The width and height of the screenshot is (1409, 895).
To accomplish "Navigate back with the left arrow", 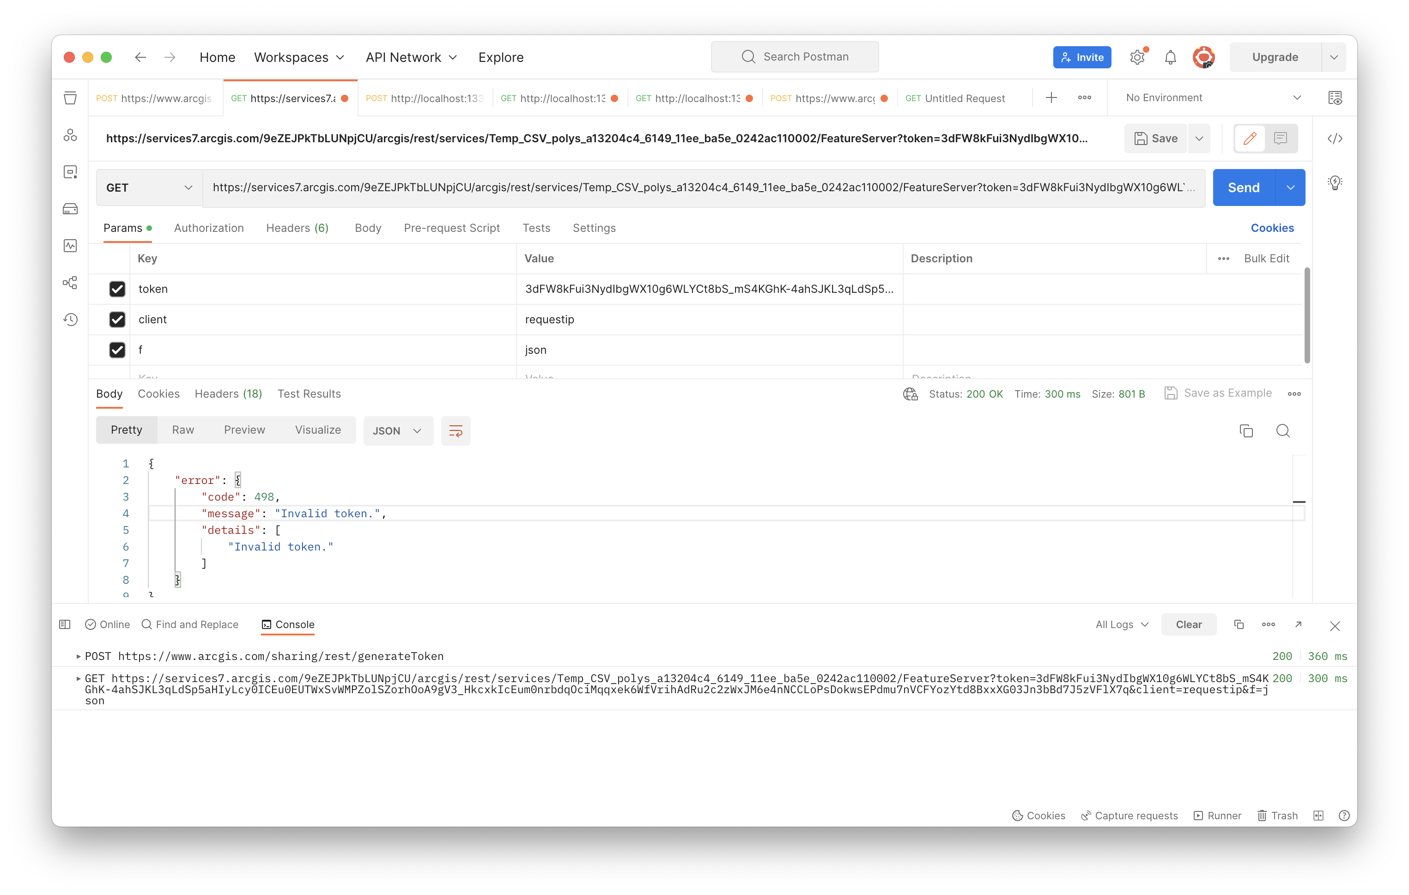I will 140,57.
